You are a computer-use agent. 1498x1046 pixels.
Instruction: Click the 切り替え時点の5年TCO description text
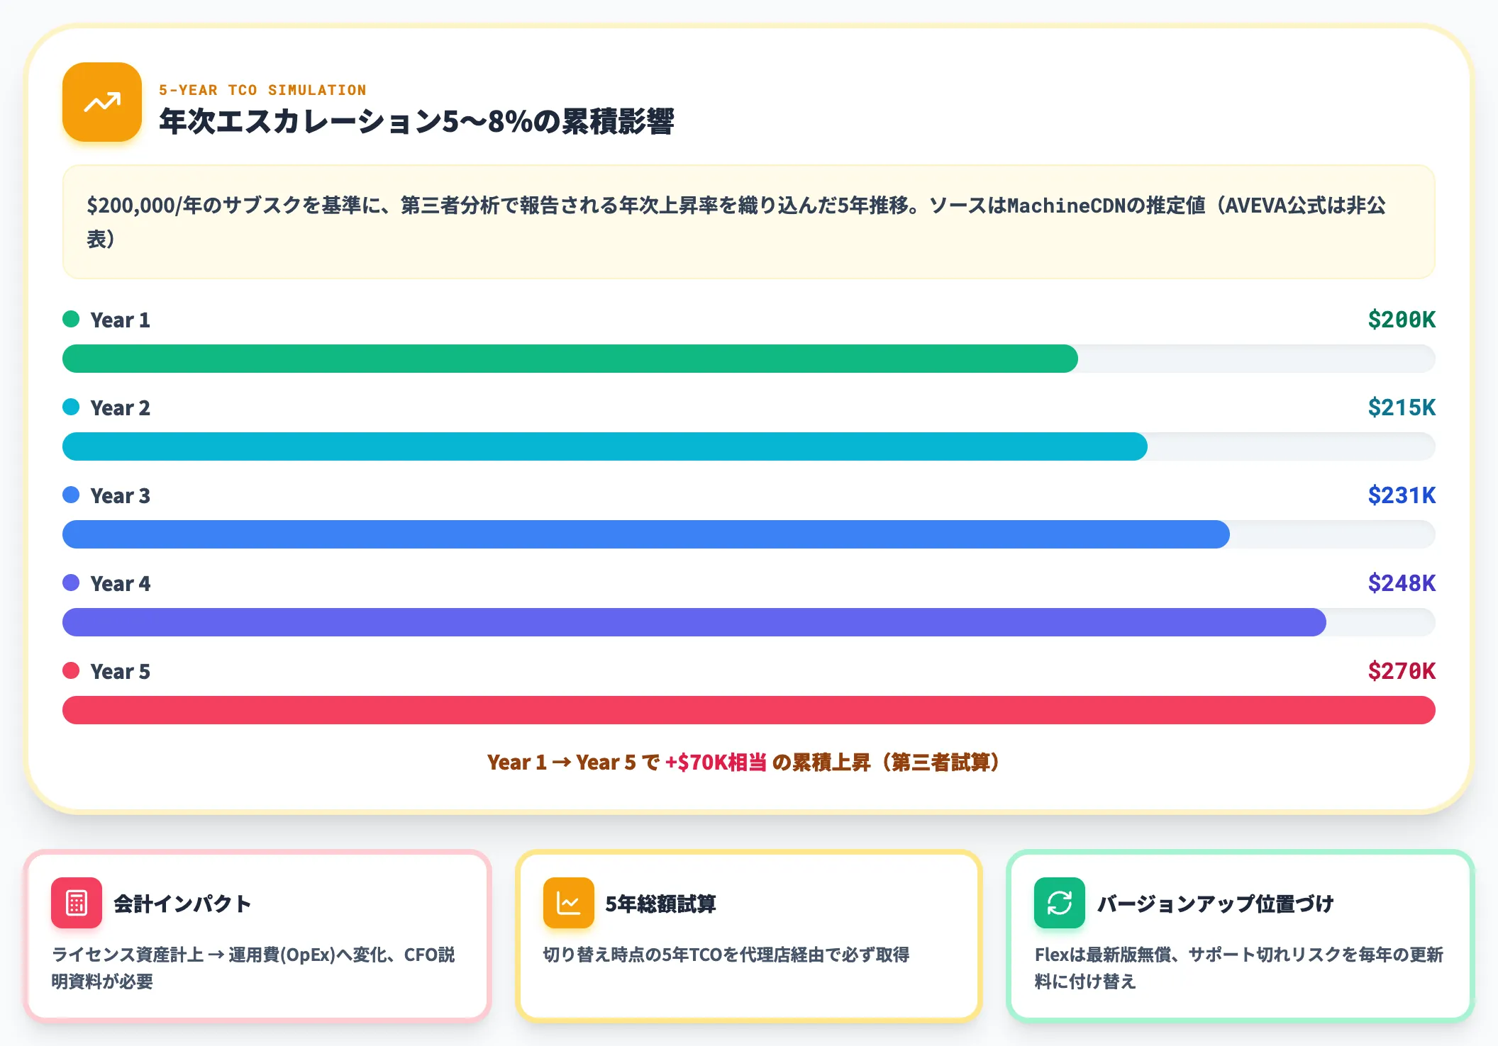coord(726,955)
